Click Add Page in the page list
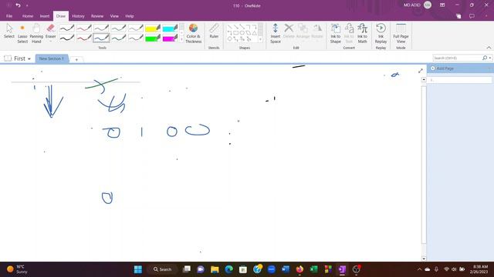Image resolution: width=494 pixels, height=277 pixels. pos(445,68)
